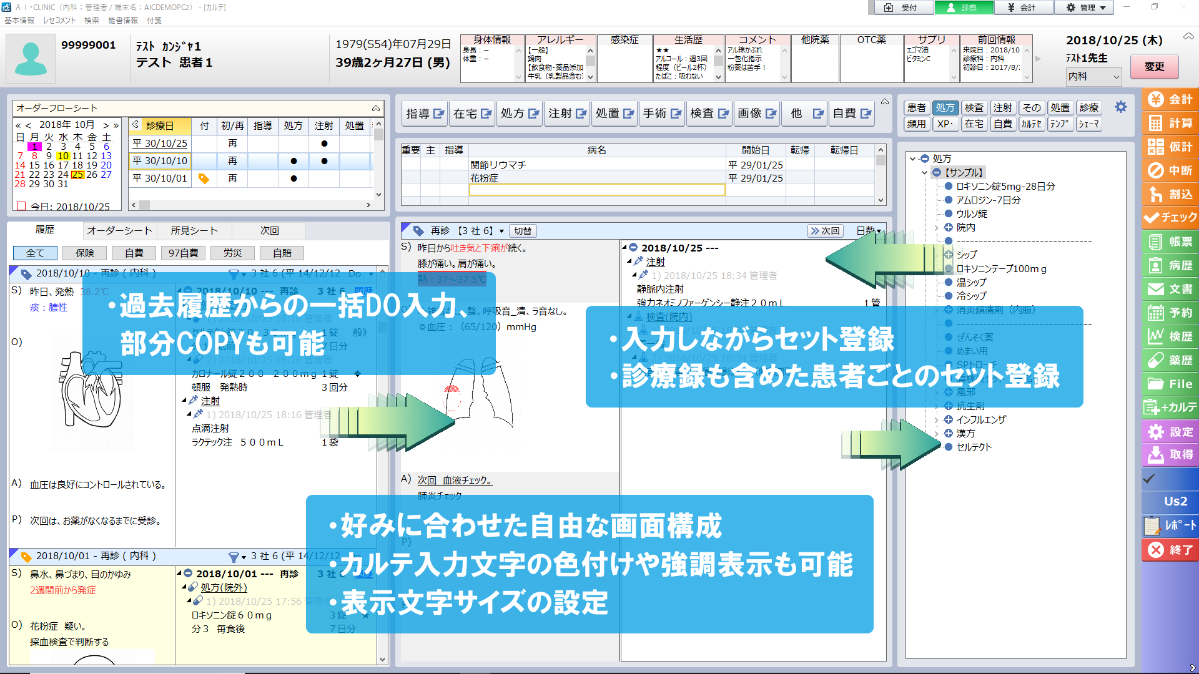This screenshot has width=1199, height=674.
Task: Go to next month in the calendar
Action: (106, 125)
